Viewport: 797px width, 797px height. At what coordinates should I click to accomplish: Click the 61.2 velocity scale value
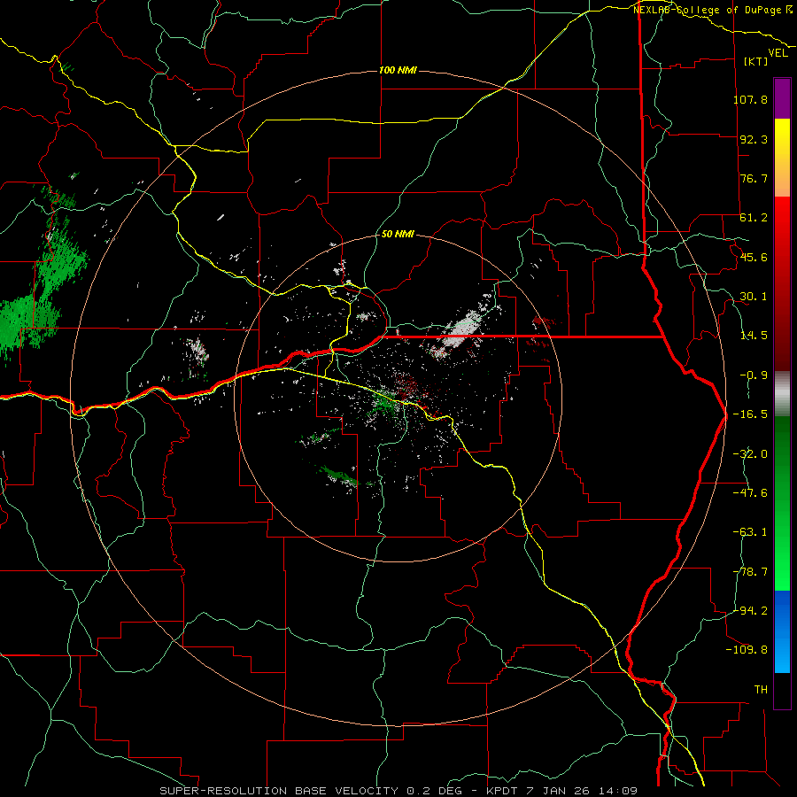click(754, 218)
